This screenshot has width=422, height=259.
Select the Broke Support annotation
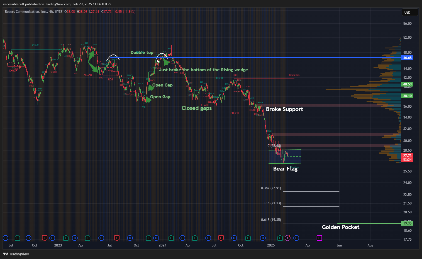click(x=284, y=109)
